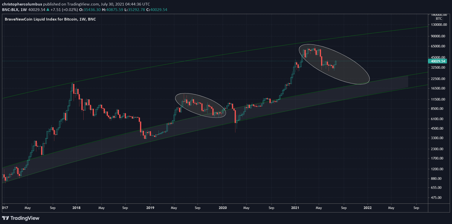452x224 pixels.
Task: Expand the 2018 marker on time axis
Action: point(76,208)
